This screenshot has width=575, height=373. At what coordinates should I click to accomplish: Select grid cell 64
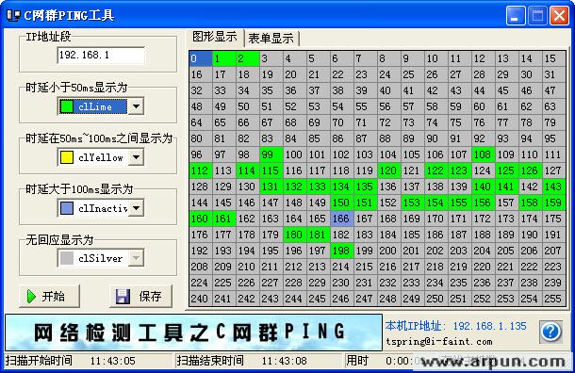201,122
